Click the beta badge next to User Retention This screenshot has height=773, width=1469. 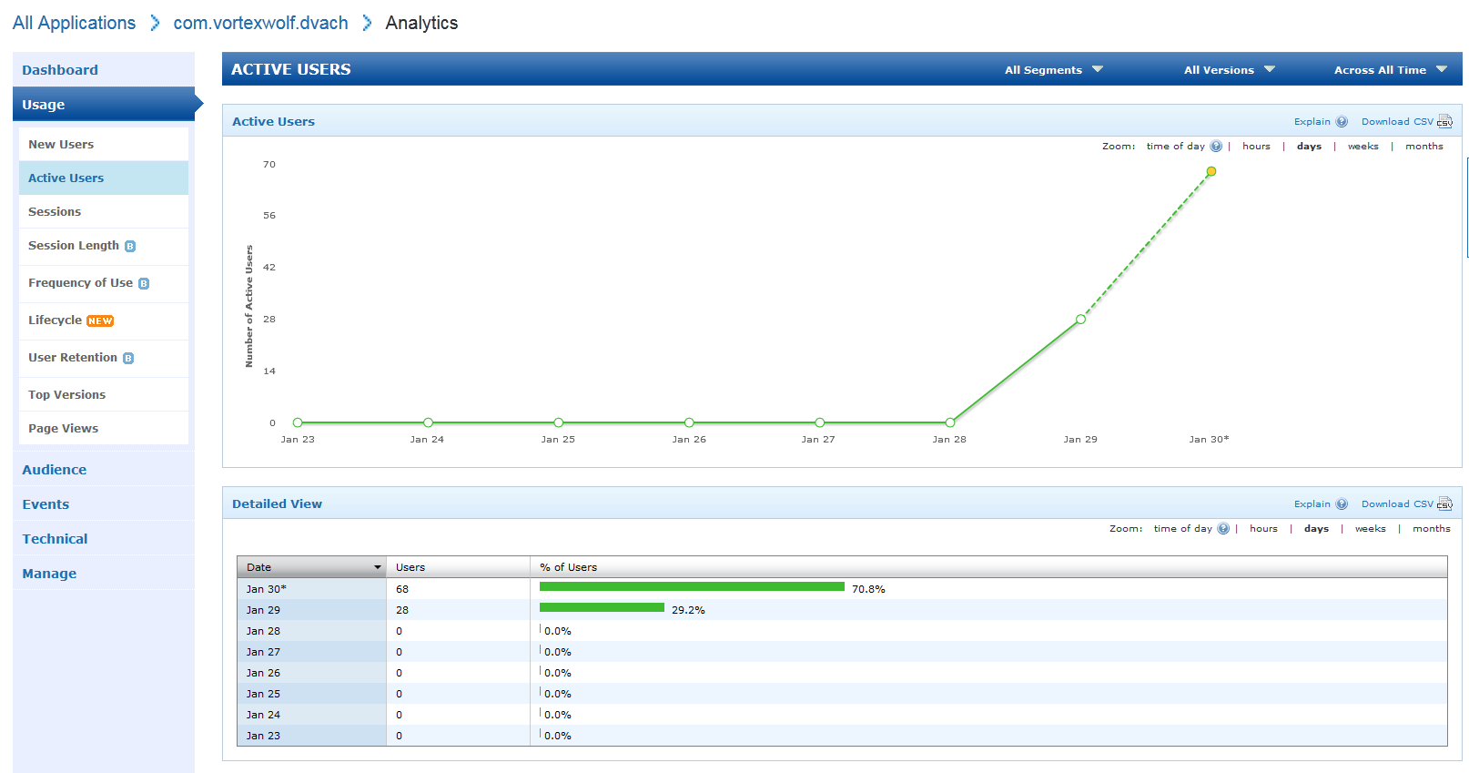click(128, 359)
